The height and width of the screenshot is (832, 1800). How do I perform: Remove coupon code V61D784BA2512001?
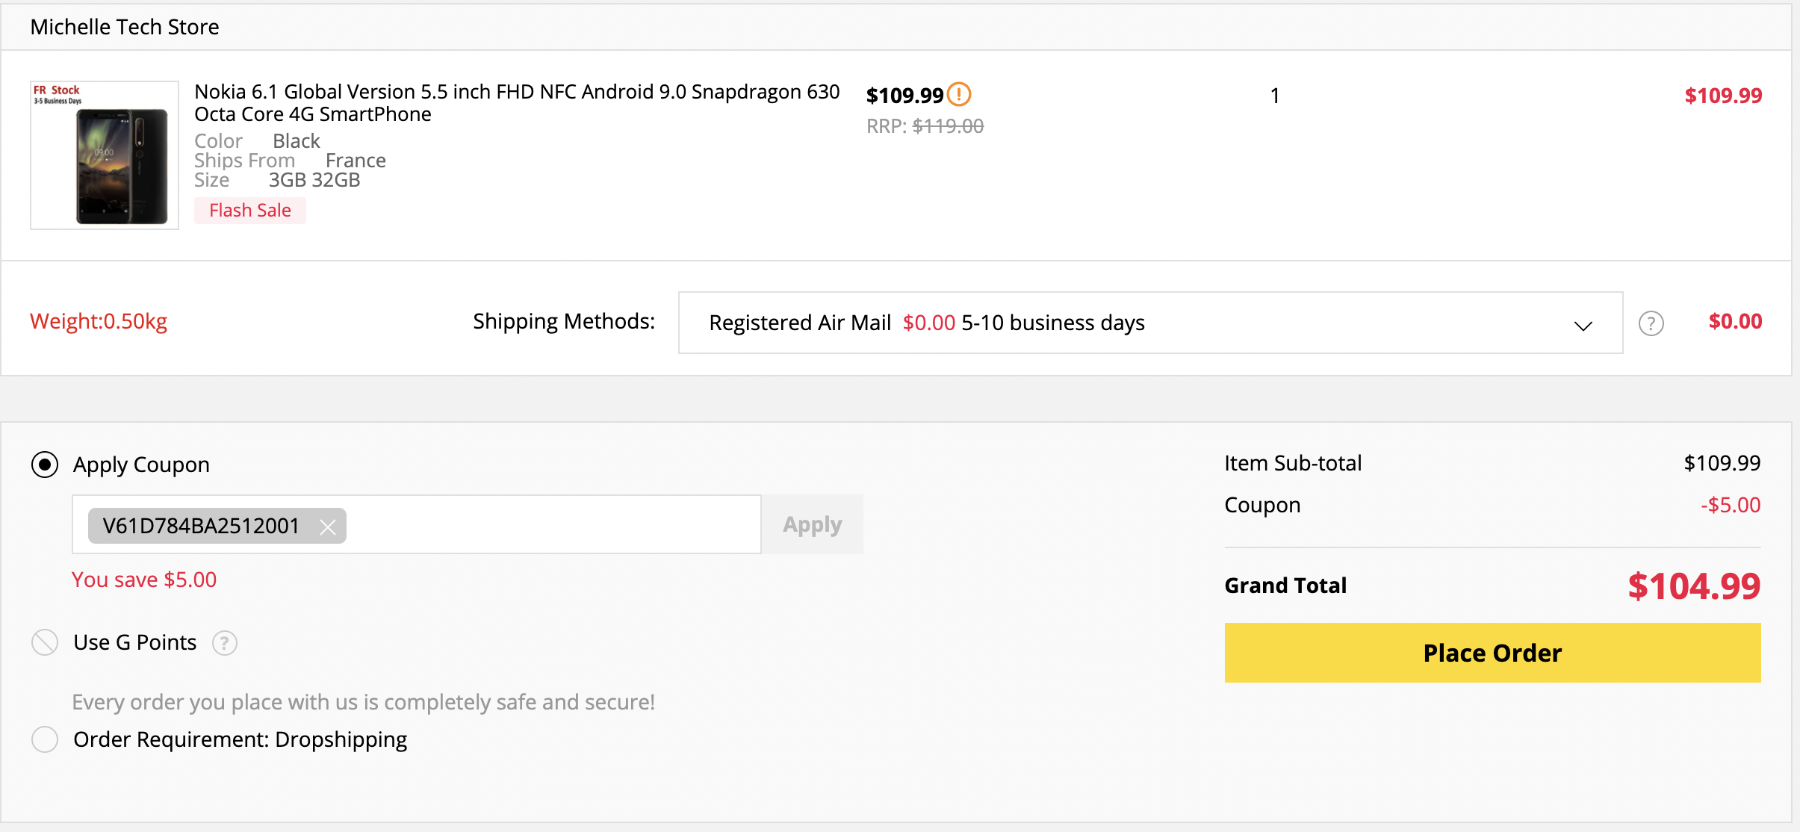(327, 527)
